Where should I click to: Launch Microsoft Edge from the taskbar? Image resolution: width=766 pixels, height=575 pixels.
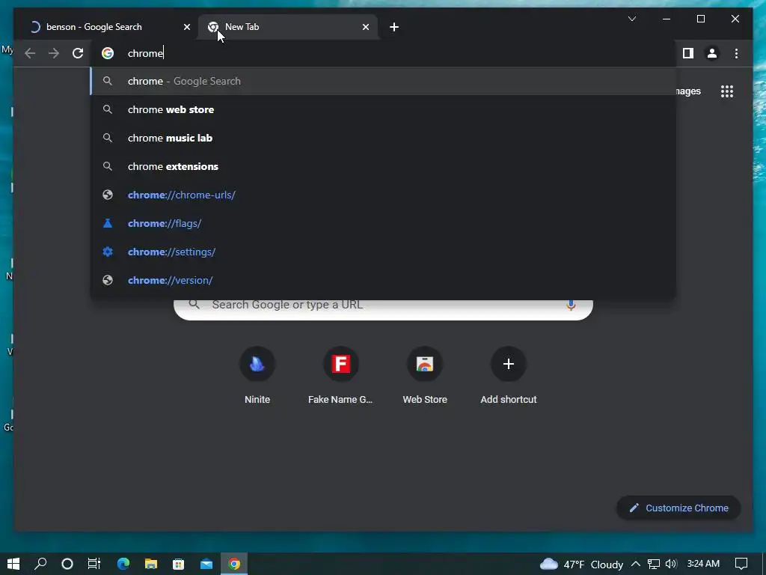[123, 564]
